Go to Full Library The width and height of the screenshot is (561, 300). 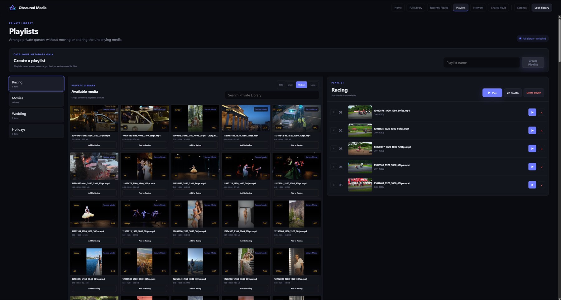coord(416,7)
